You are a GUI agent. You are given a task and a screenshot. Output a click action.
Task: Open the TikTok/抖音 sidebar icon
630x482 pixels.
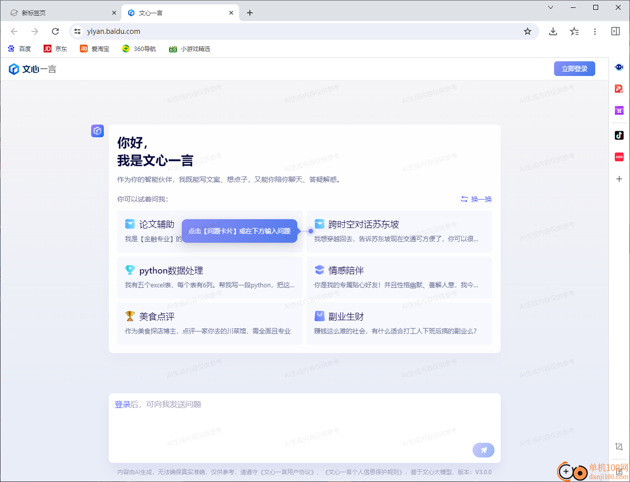pyautogui.click(x=619, y=135)
